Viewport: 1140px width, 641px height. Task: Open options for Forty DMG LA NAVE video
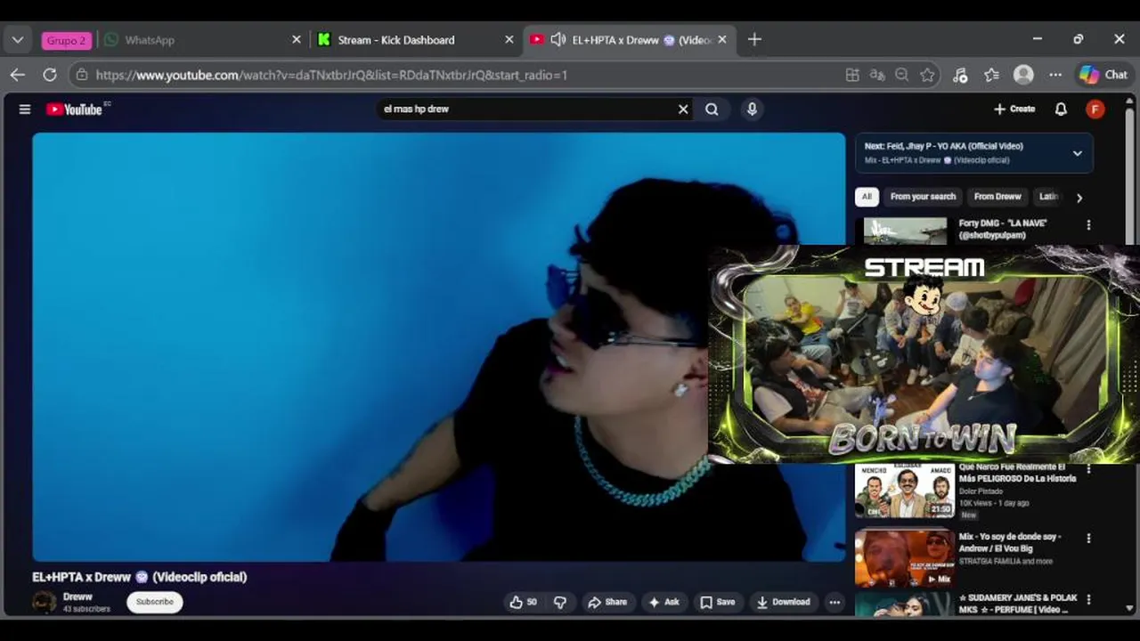1088,225
